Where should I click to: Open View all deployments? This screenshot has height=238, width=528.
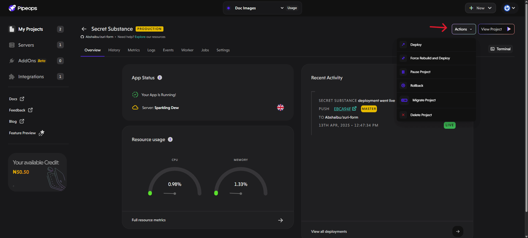(x=329, y=232)
